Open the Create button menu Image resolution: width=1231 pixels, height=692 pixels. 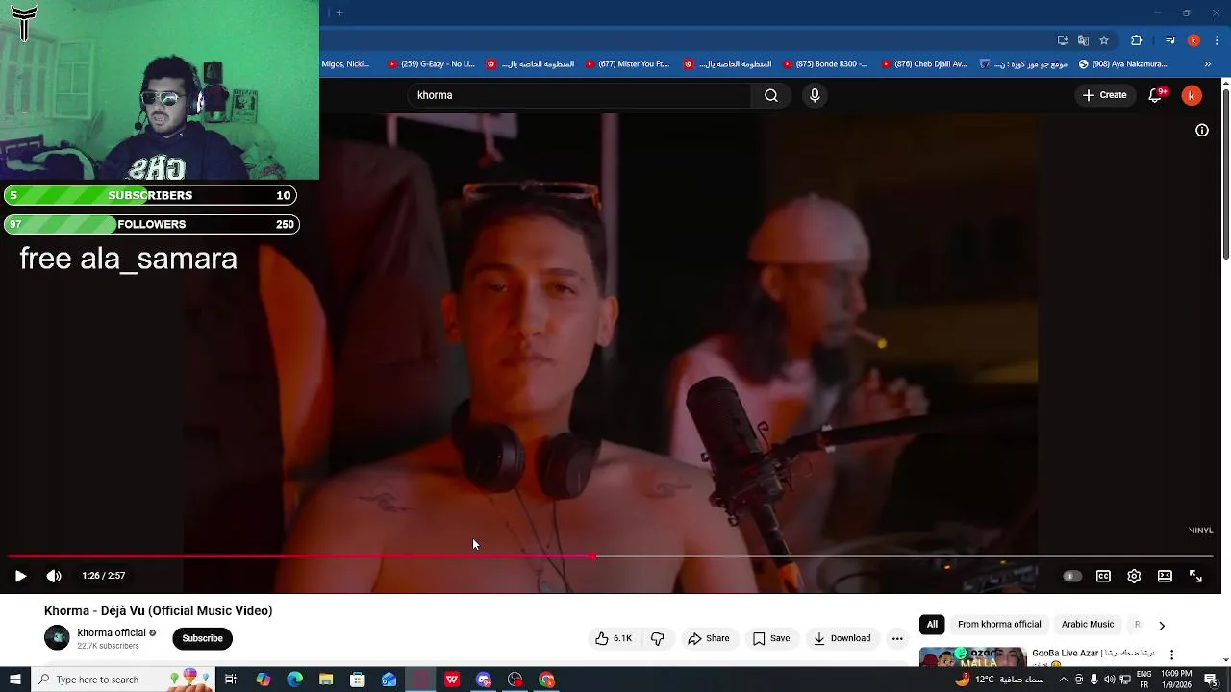coord(1104,95)
